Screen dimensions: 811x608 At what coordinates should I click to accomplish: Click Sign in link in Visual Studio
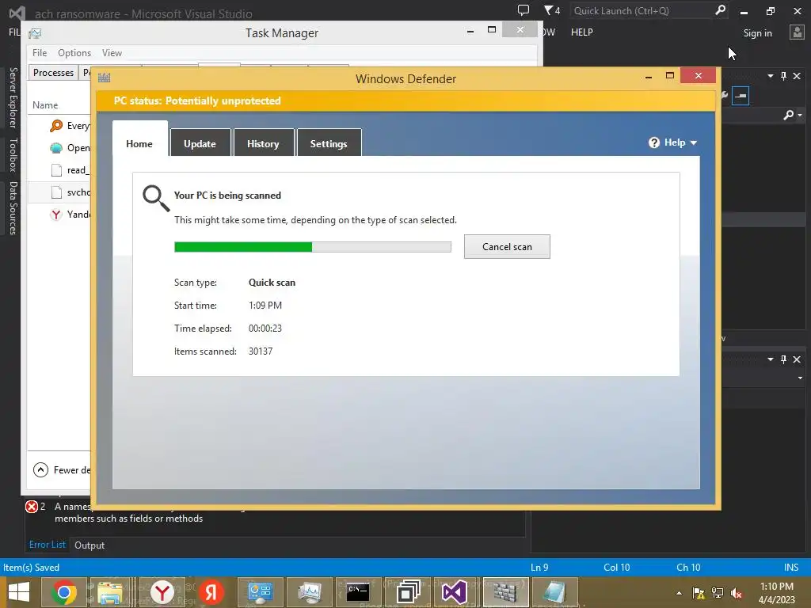758,33
